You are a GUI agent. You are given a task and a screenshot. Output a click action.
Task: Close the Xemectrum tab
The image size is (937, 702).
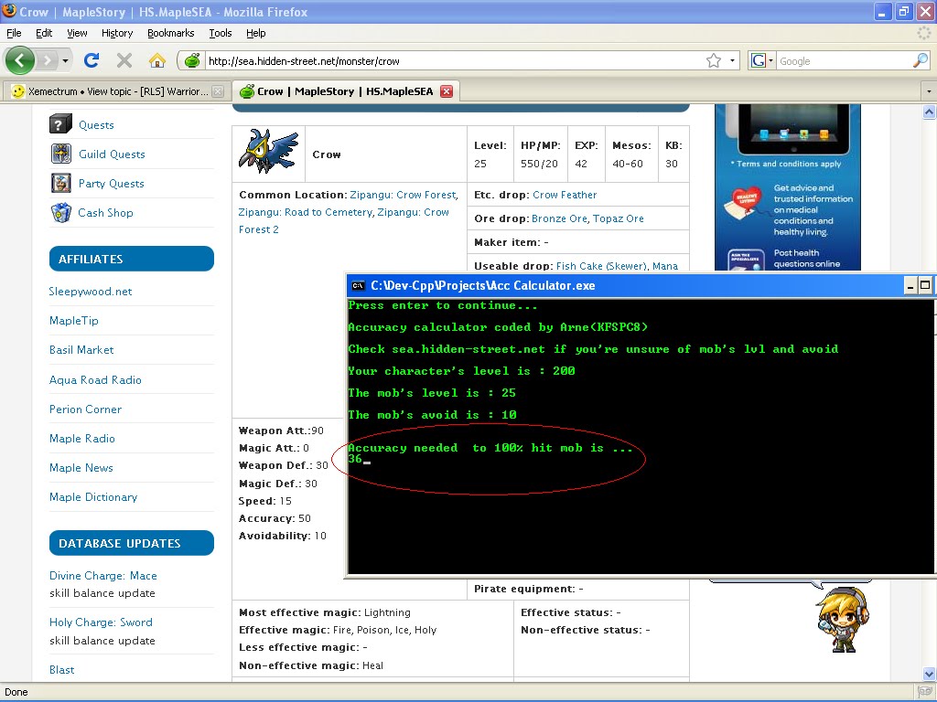point(218,91)
